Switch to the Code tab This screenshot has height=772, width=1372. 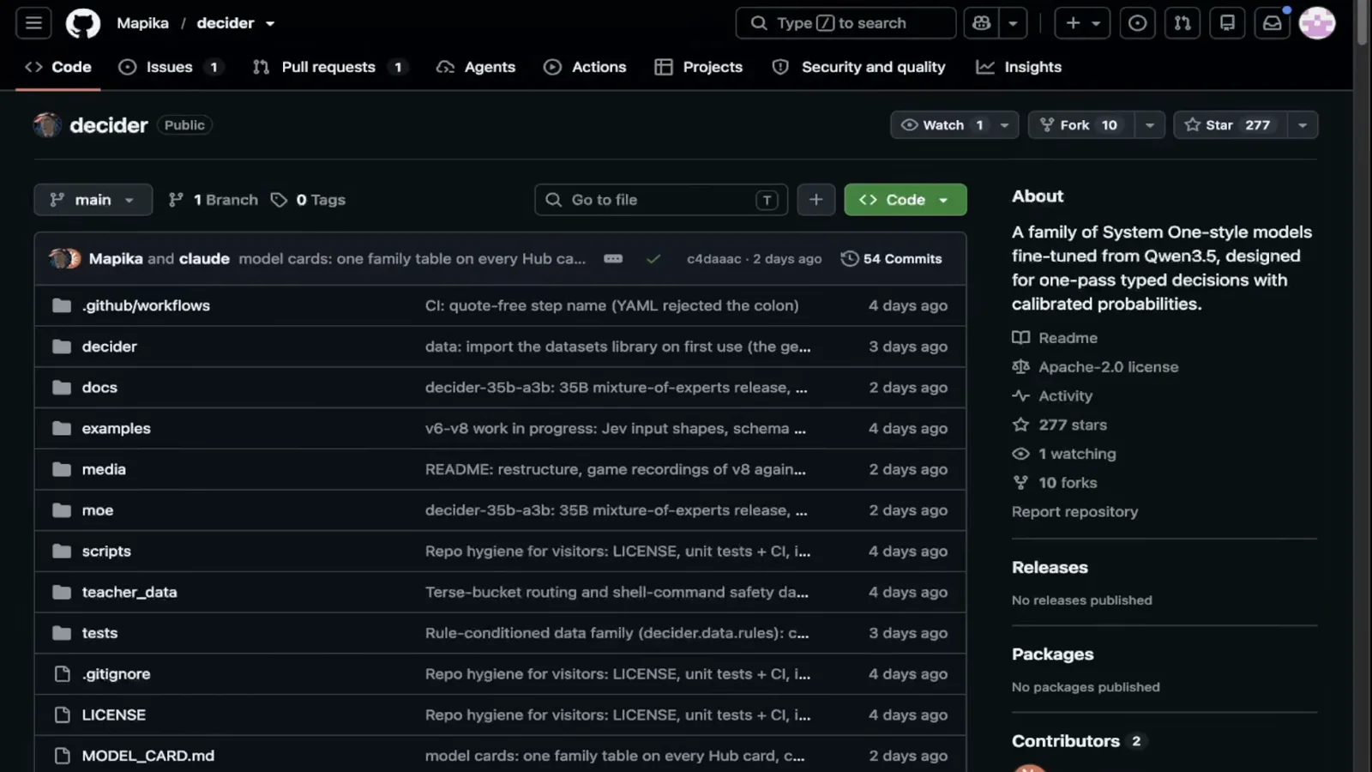coord(58,67)
